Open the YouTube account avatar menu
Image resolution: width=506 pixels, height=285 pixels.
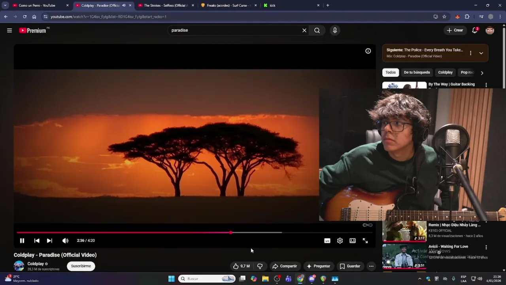490,30
